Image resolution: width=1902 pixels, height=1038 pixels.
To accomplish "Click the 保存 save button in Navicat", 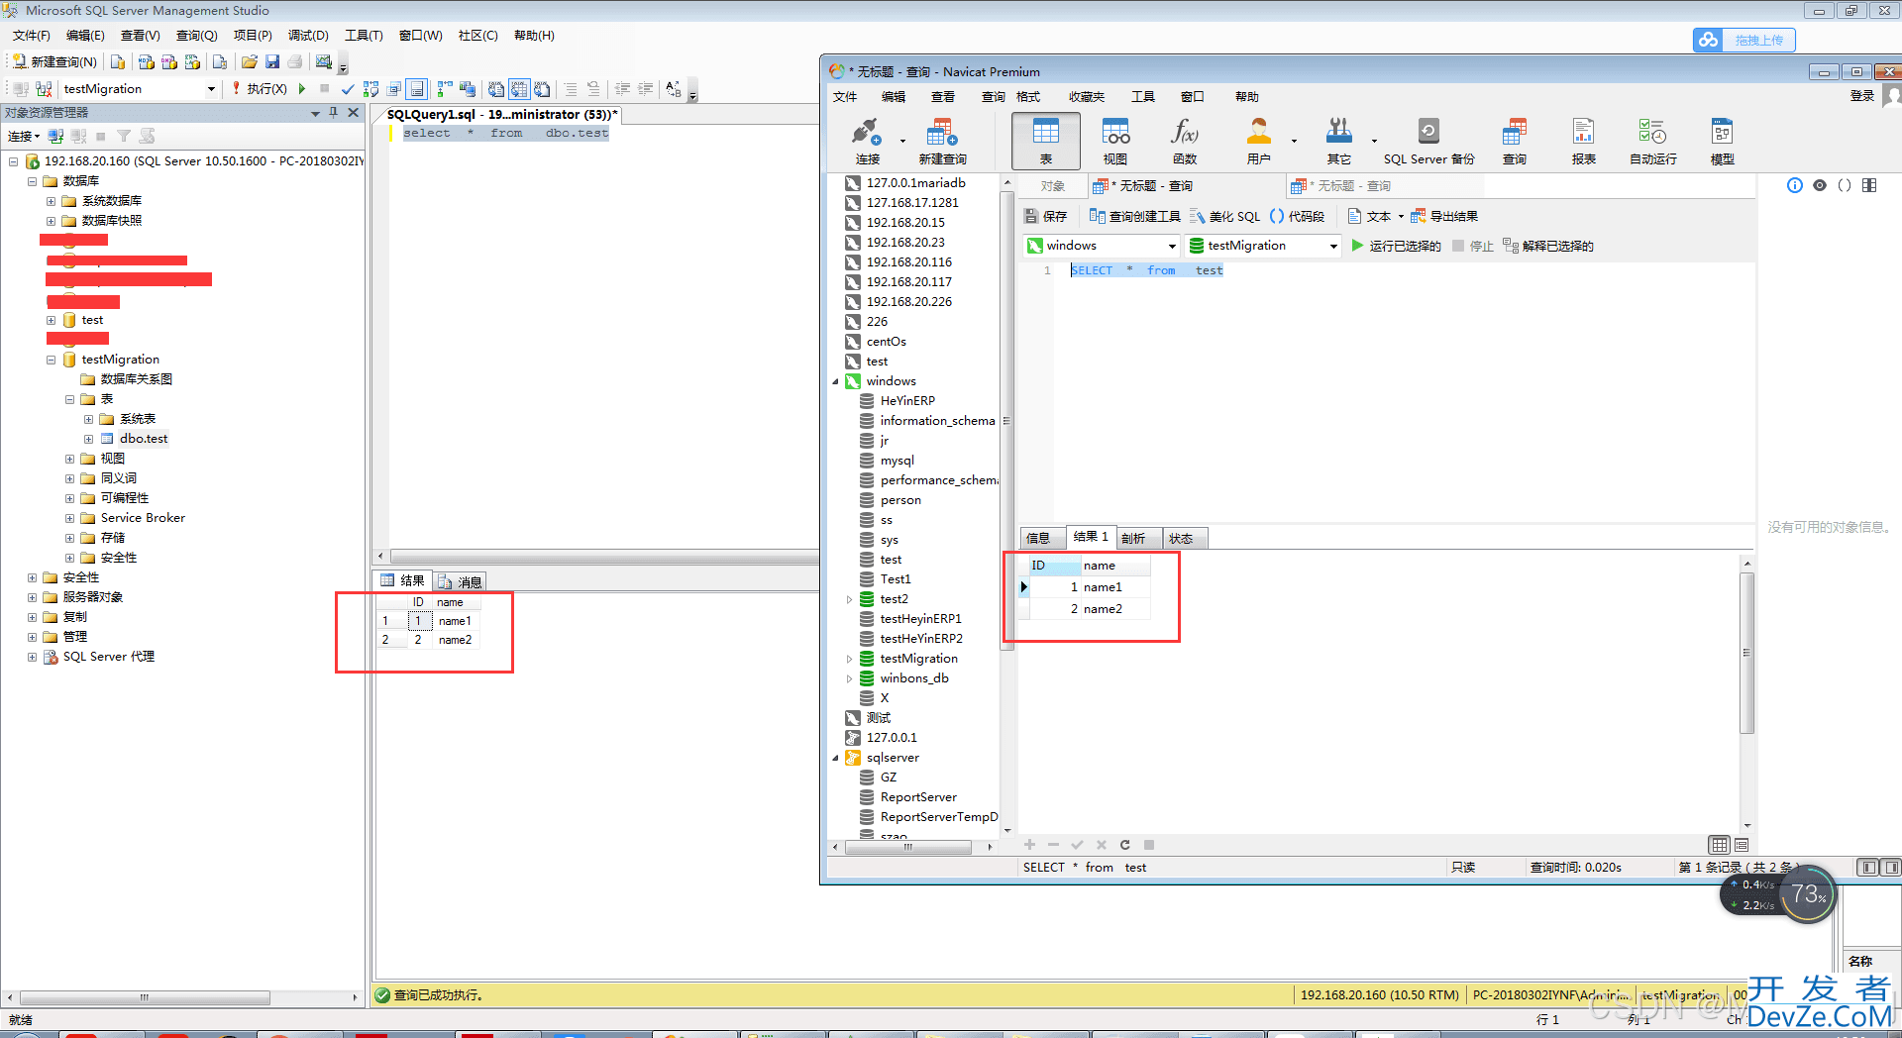I will click(1046, 216).
